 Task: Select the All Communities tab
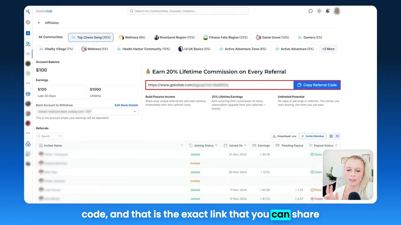click(x=51, y=37)
